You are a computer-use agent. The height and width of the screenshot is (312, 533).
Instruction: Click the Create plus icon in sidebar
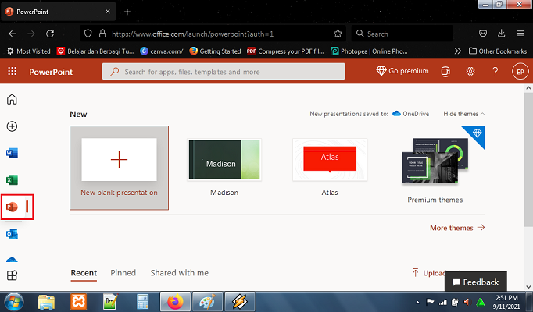tap(12, 126)
